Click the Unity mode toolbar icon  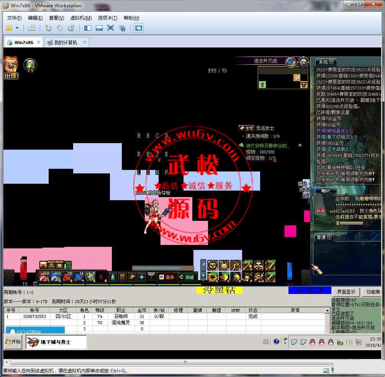(x=122, y=28)
